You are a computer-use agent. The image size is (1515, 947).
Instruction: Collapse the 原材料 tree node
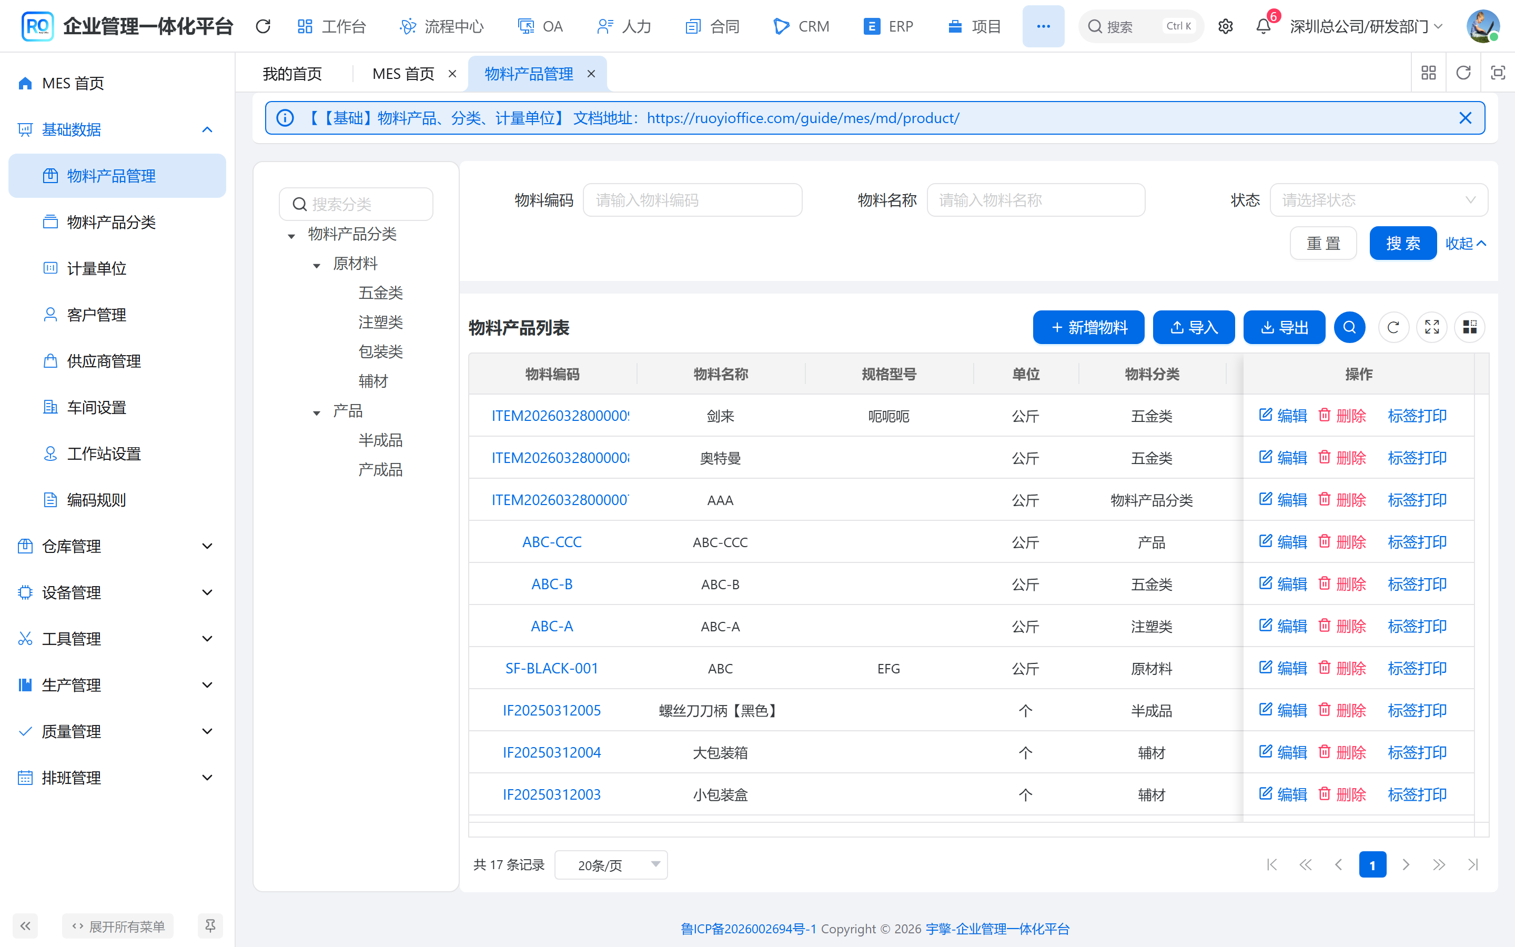click(317, 266)
